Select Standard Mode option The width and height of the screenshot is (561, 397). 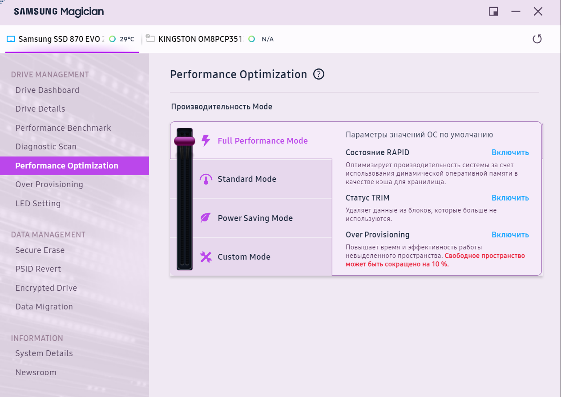click(x=247, y=179)
